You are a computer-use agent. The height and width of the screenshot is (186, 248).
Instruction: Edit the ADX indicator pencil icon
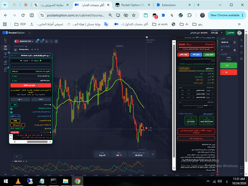[x=24, y=161]
